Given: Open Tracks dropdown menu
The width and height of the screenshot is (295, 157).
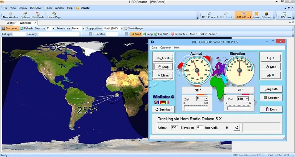Looking at the screenshot, I should pyautogui.click(x=202, y=34).
